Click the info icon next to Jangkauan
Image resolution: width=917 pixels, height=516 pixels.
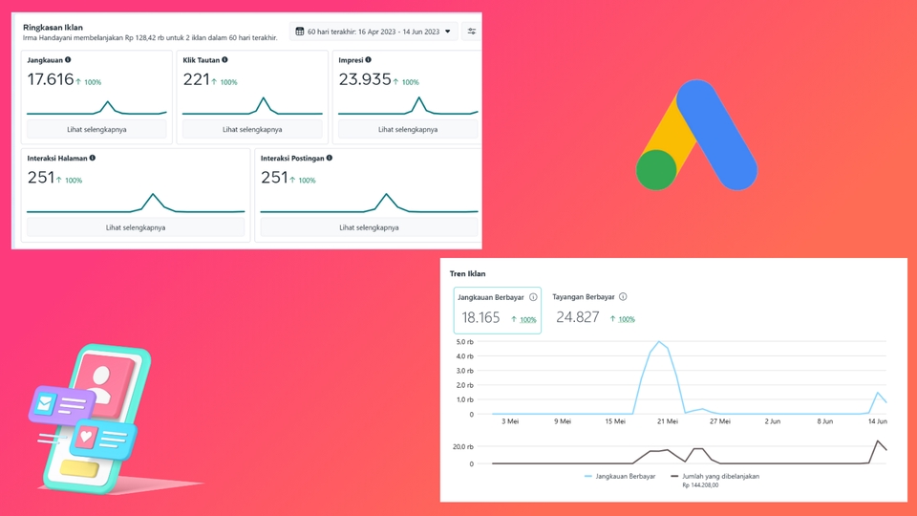coord(68,59)
